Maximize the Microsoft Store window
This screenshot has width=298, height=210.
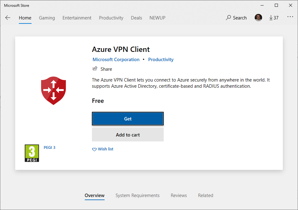click(276, 5)
